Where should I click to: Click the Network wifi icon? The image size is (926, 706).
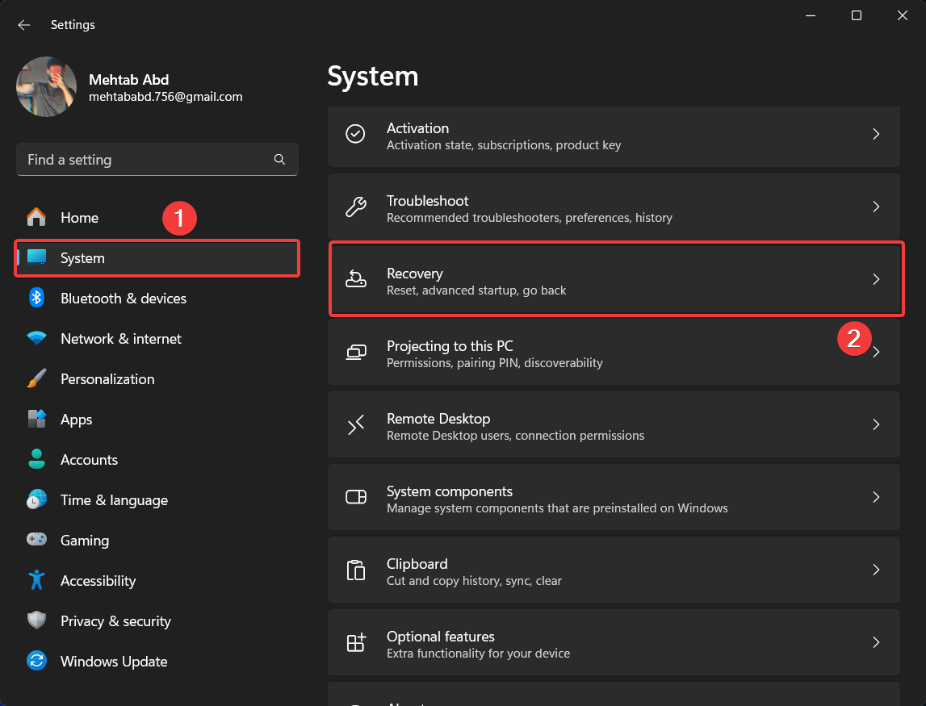(36, 338)
